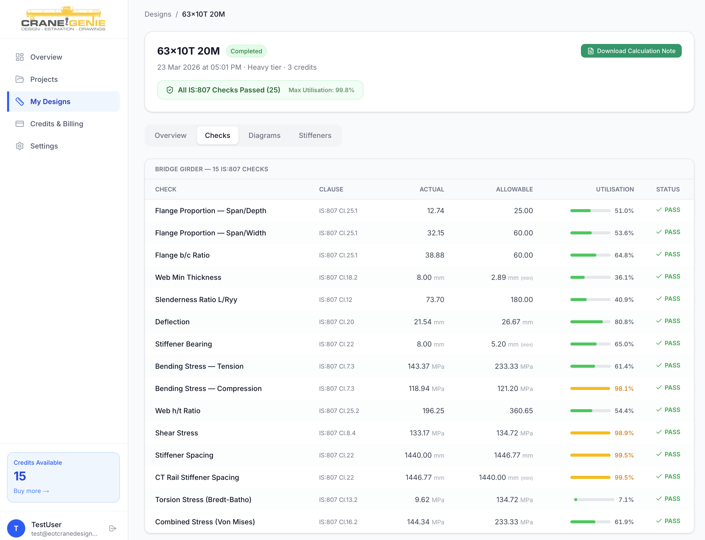Screen dimensions: 705x540
Task: Click the Settings gear icon
Action: coord(20,146)
